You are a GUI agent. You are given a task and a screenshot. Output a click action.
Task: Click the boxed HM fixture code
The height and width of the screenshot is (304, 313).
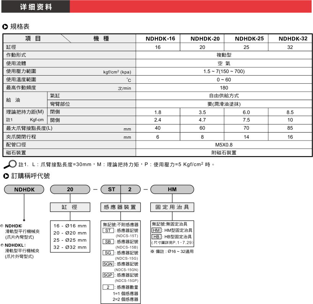click(x=156, y=230)
